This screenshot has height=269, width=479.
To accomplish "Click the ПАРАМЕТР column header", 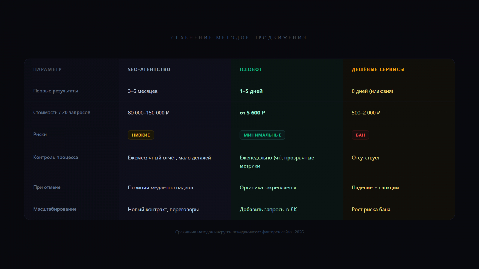I will click(47, 69).
